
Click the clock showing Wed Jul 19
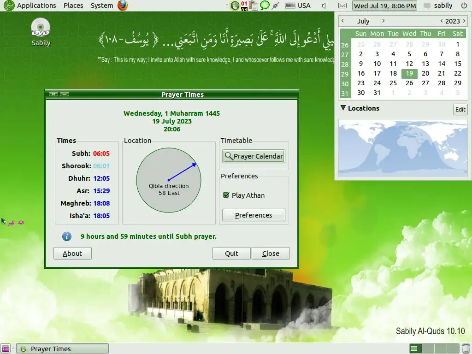[x=385, y=6]
